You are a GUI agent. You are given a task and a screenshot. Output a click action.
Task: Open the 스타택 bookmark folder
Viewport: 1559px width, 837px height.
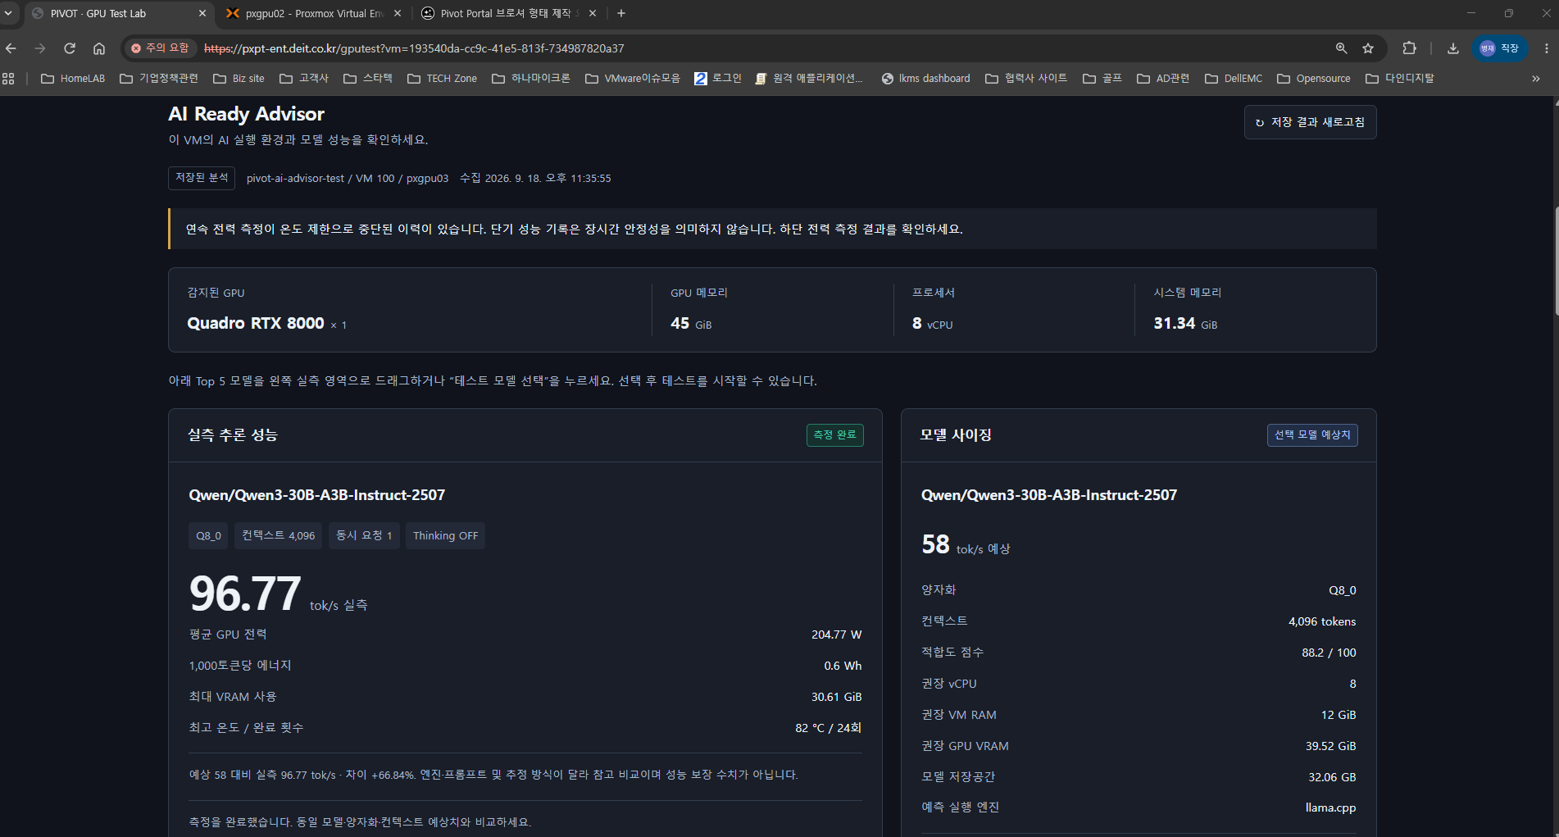368,79
